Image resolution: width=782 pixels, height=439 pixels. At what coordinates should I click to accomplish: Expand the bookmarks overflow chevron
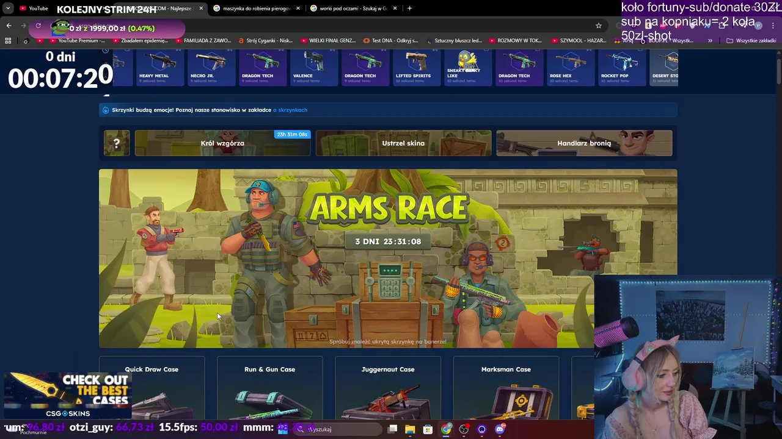[x=710, y=41]
